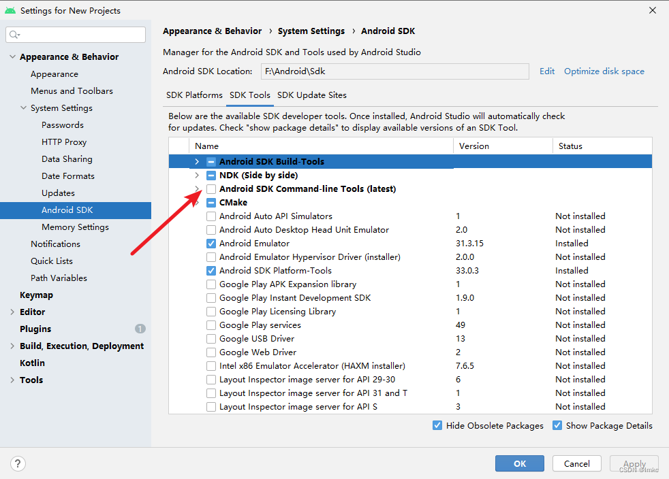
Task: Select the Keymap settings entry
Action: [x=36, y=295]
